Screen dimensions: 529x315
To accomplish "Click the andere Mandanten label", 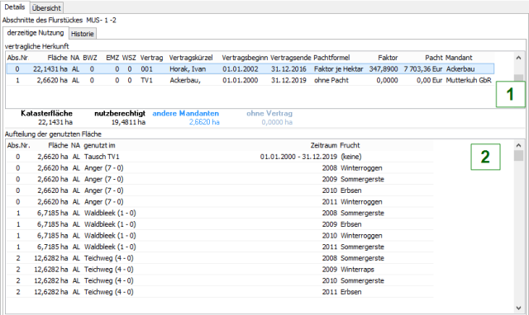I will point(185,114).
